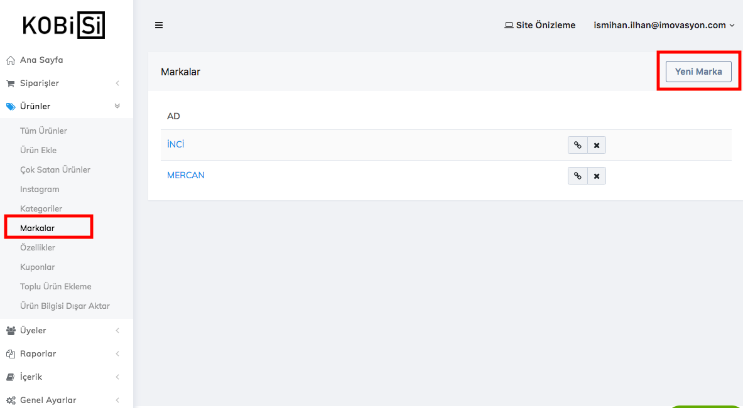Open Site Önizleme preview link
This screenshot has height=408, width=743.
tap(540, 25)
